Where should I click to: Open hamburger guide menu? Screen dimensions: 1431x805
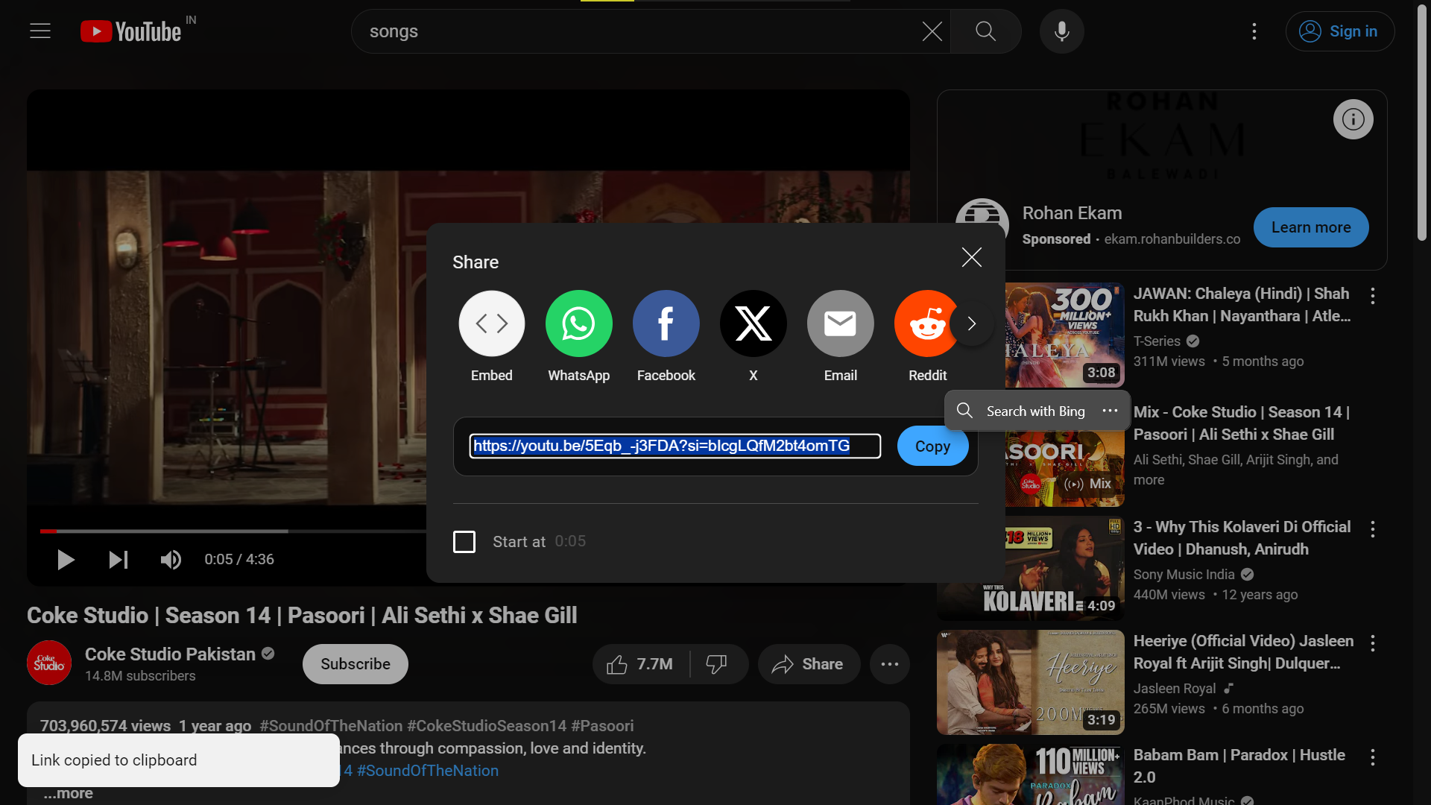(x=40, y=31)
